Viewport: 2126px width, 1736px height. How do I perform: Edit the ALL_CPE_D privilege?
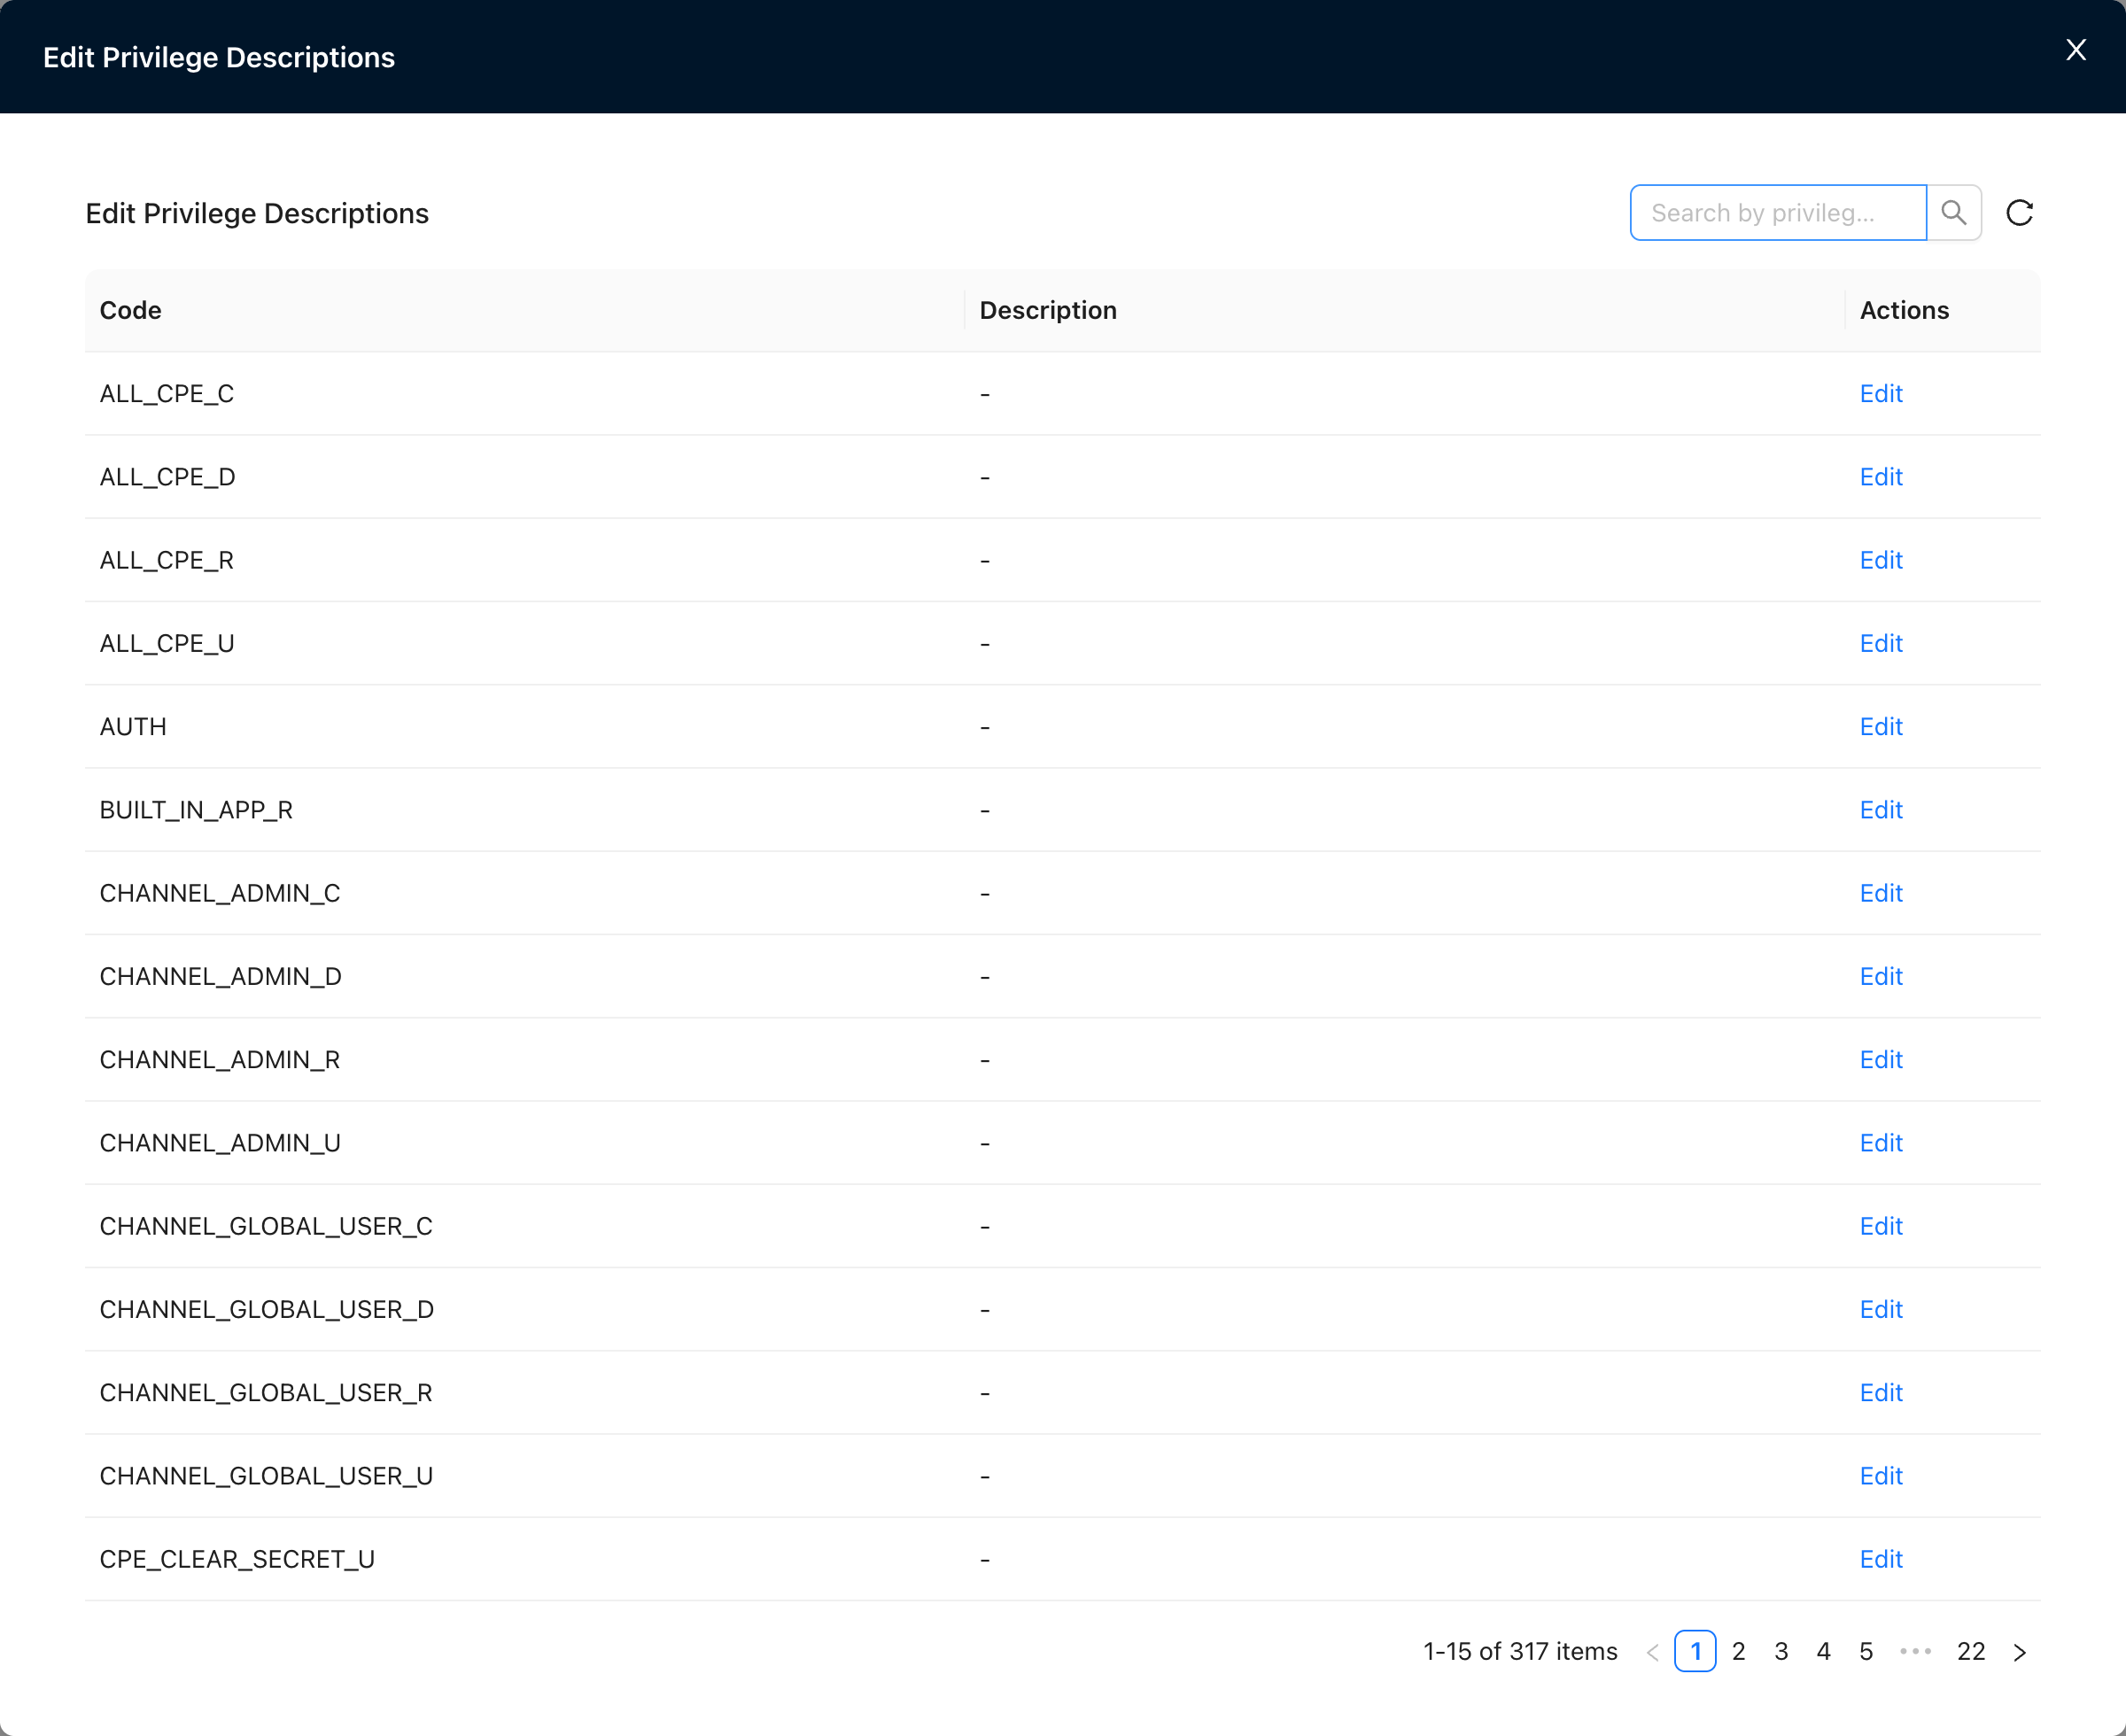(1881, 476)
